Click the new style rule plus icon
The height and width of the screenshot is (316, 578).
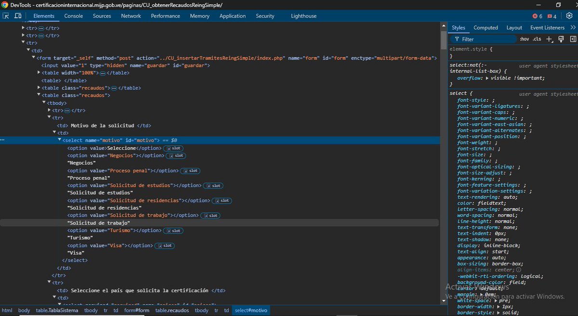click(550, 39)
